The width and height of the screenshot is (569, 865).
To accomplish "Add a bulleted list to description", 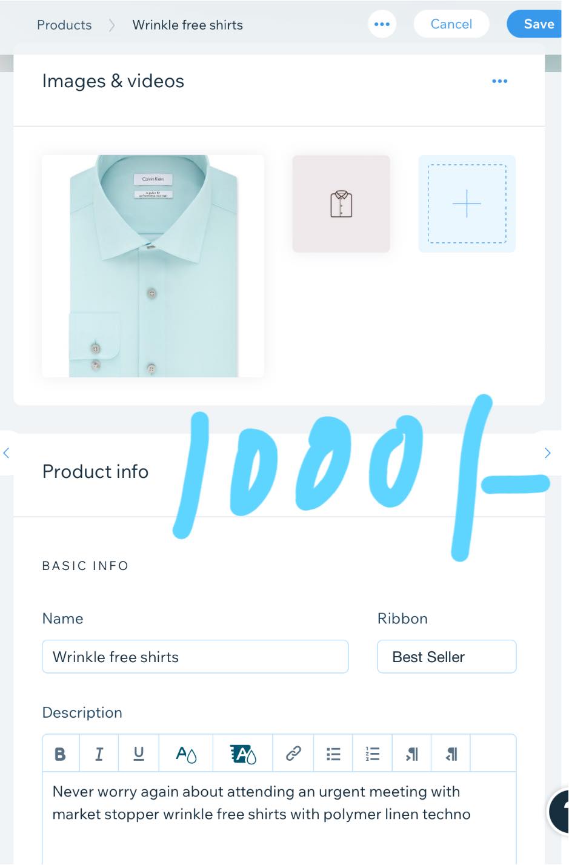I will pyautogui.click(x=333, y=754).
